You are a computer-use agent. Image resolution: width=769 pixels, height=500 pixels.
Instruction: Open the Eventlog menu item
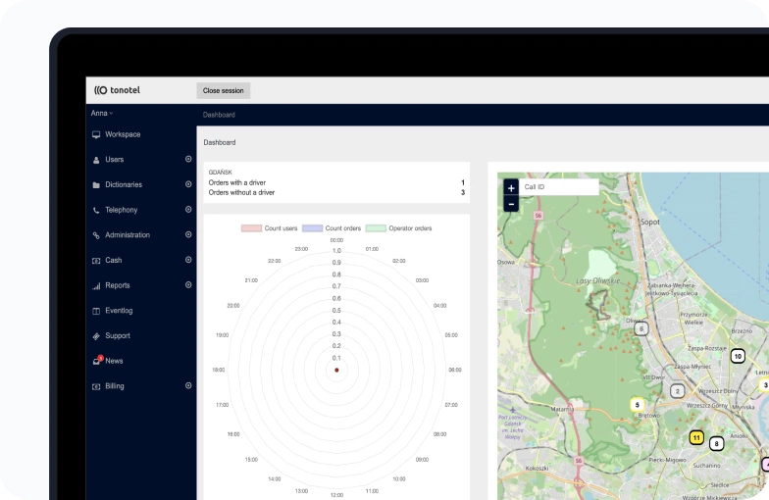(119, 311)
